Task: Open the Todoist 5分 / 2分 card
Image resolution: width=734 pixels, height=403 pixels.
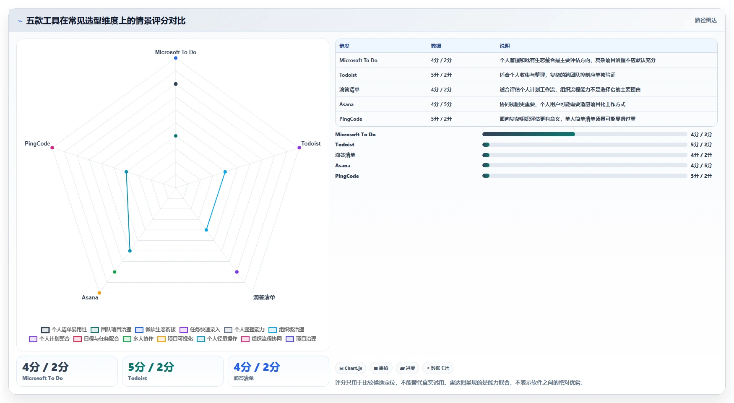Action: pos(173,371)
